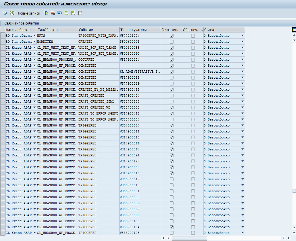Select row selector for WFTS row
The image size is (296, 241).
3,36
